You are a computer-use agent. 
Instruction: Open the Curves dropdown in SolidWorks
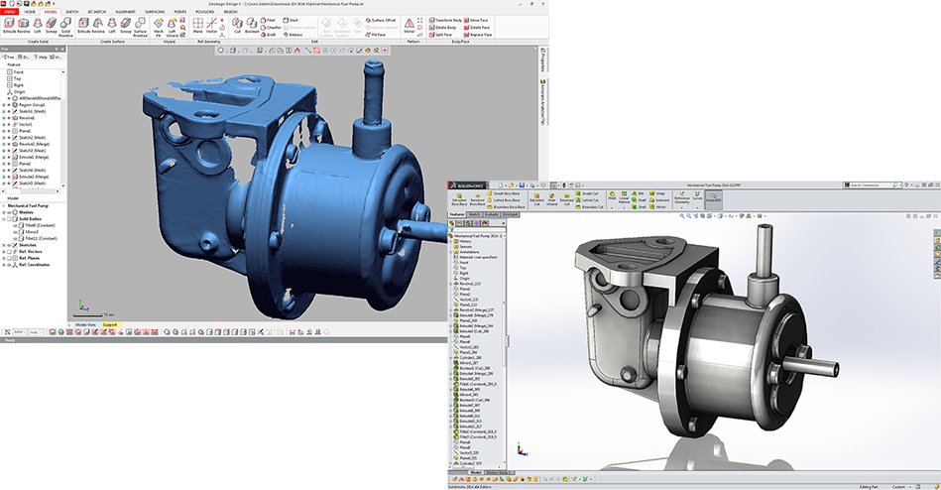(697, 197)
